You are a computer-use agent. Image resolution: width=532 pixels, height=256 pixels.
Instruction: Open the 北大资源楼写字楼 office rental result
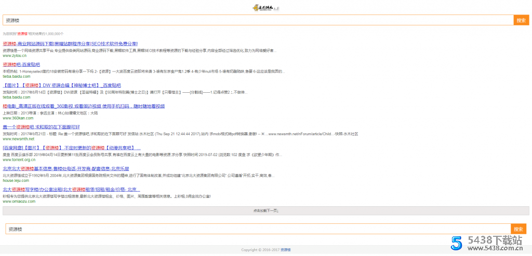[71, 190]
